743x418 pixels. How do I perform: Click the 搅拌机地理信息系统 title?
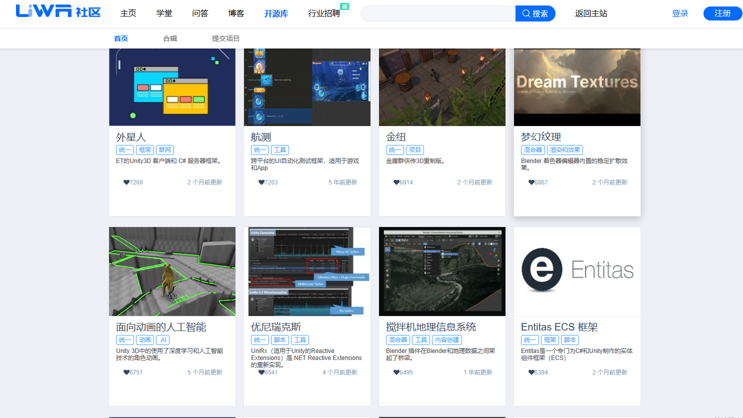pyautogui.click(x=431, y=327)
